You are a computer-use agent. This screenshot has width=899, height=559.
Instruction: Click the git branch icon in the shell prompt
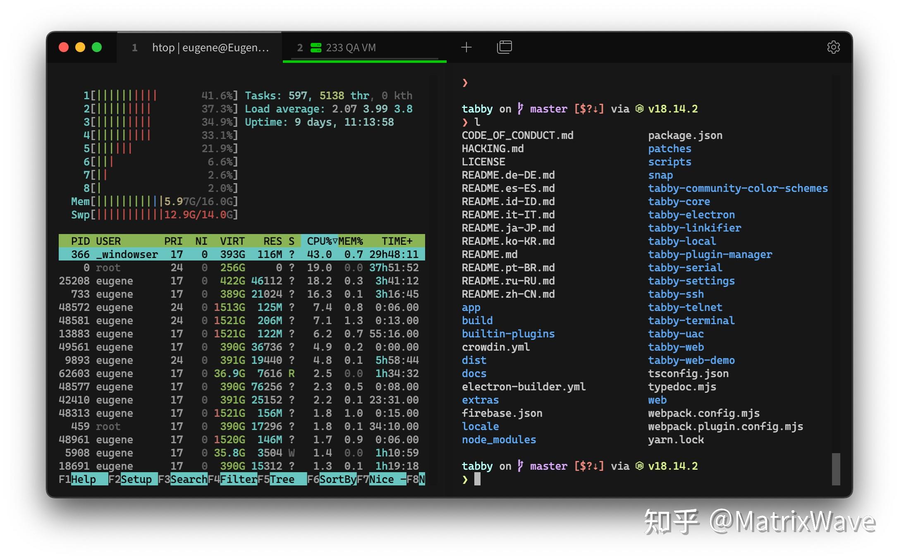(520, 109)
